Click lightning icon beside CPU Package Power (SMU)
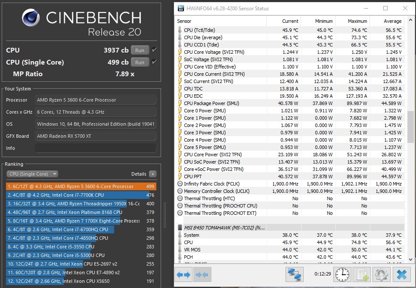Viewport: 416px width, 288px height. (180, 103)
